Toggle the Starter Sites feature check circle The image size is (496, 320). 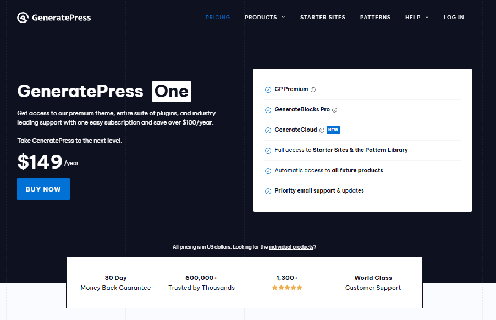(x=268, y=150)
